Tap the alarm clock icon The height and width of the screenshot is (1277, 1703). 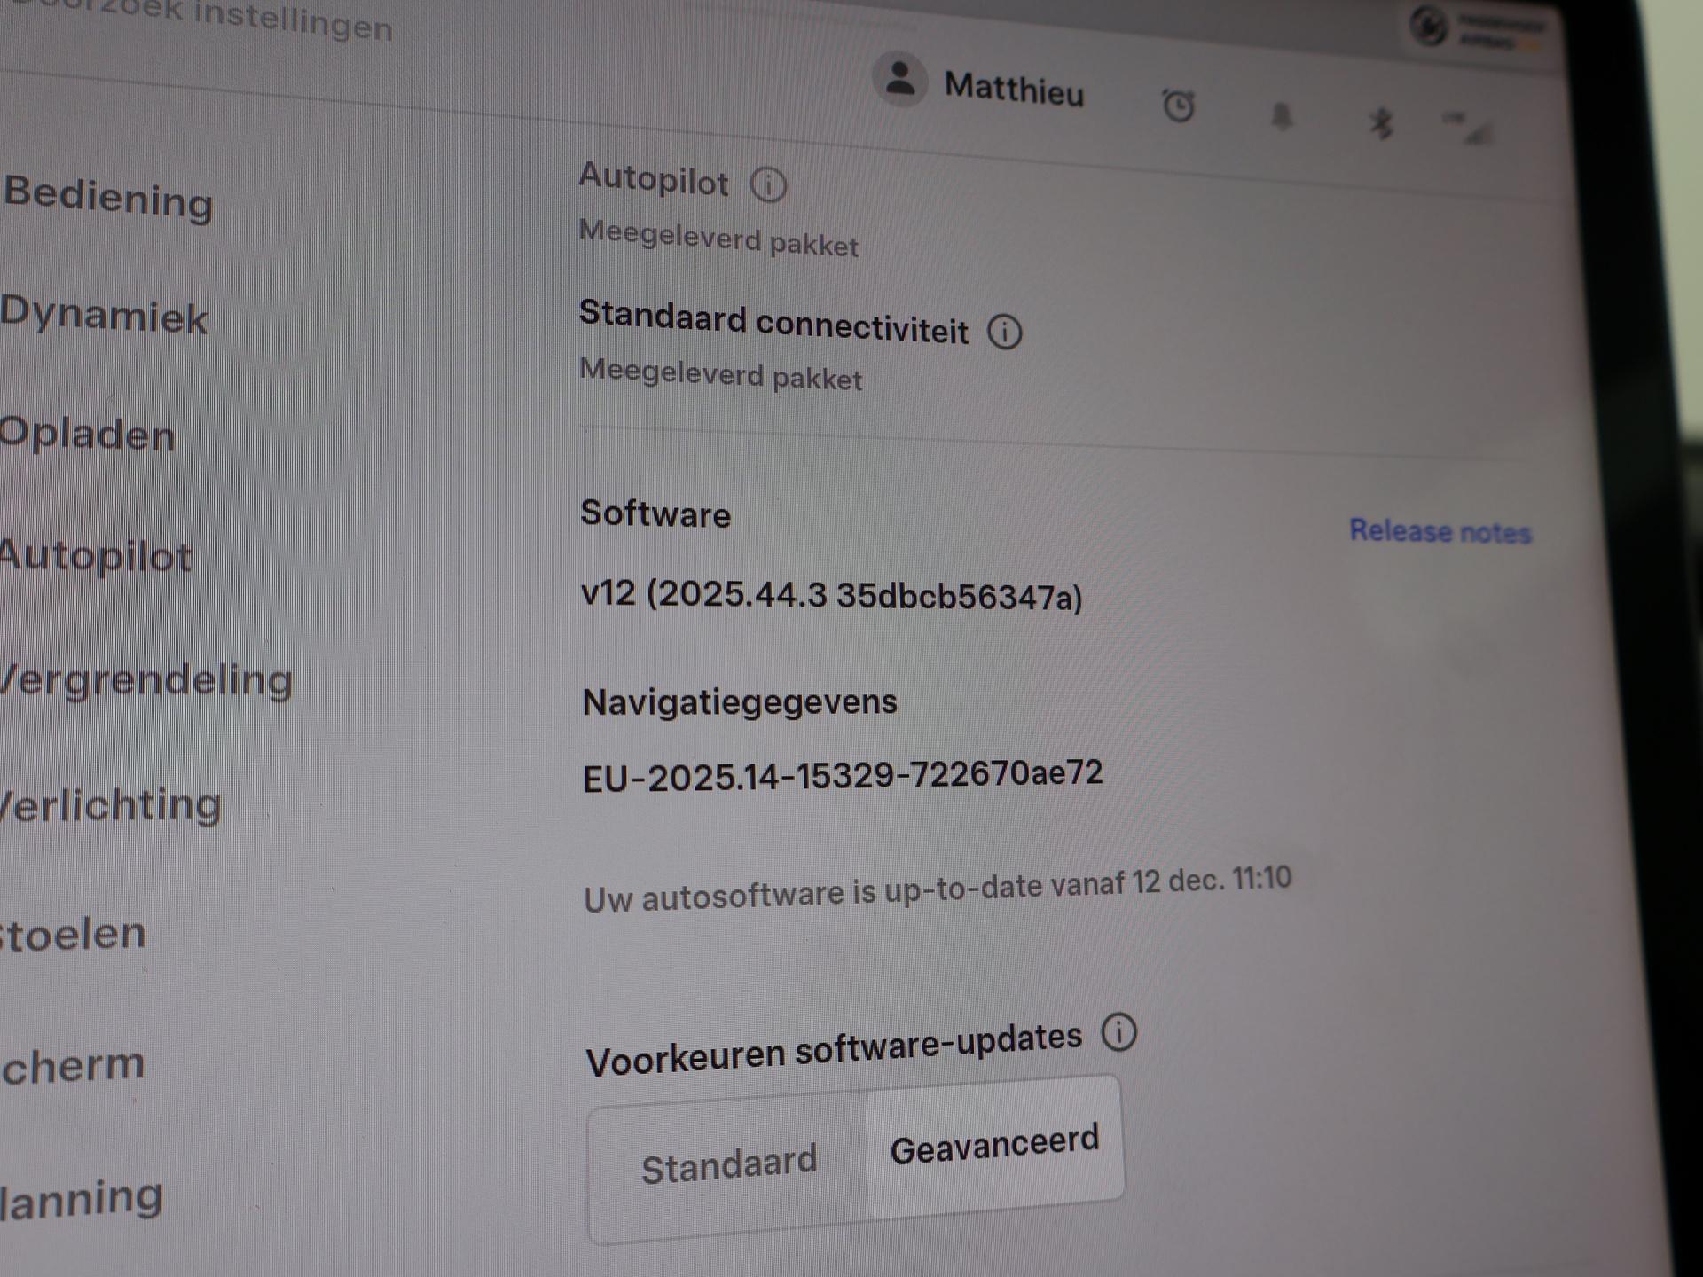pos(1178,106)
